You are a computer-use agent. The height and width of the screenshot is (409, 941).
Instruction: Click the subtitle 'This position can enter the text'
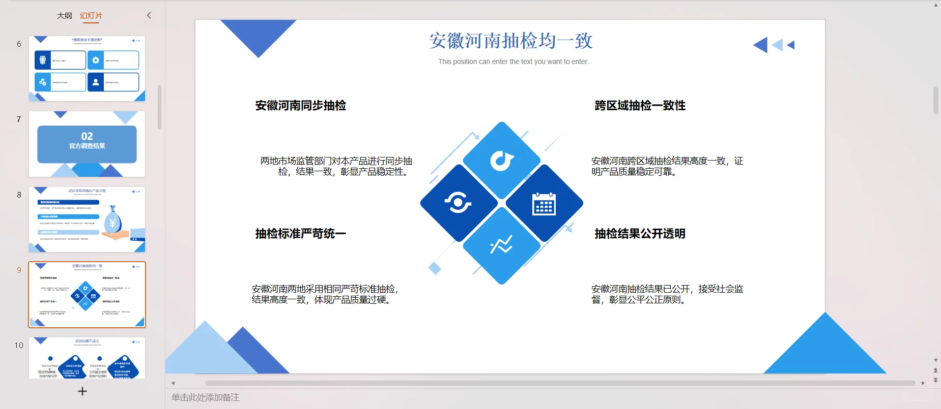click(514, 61)
